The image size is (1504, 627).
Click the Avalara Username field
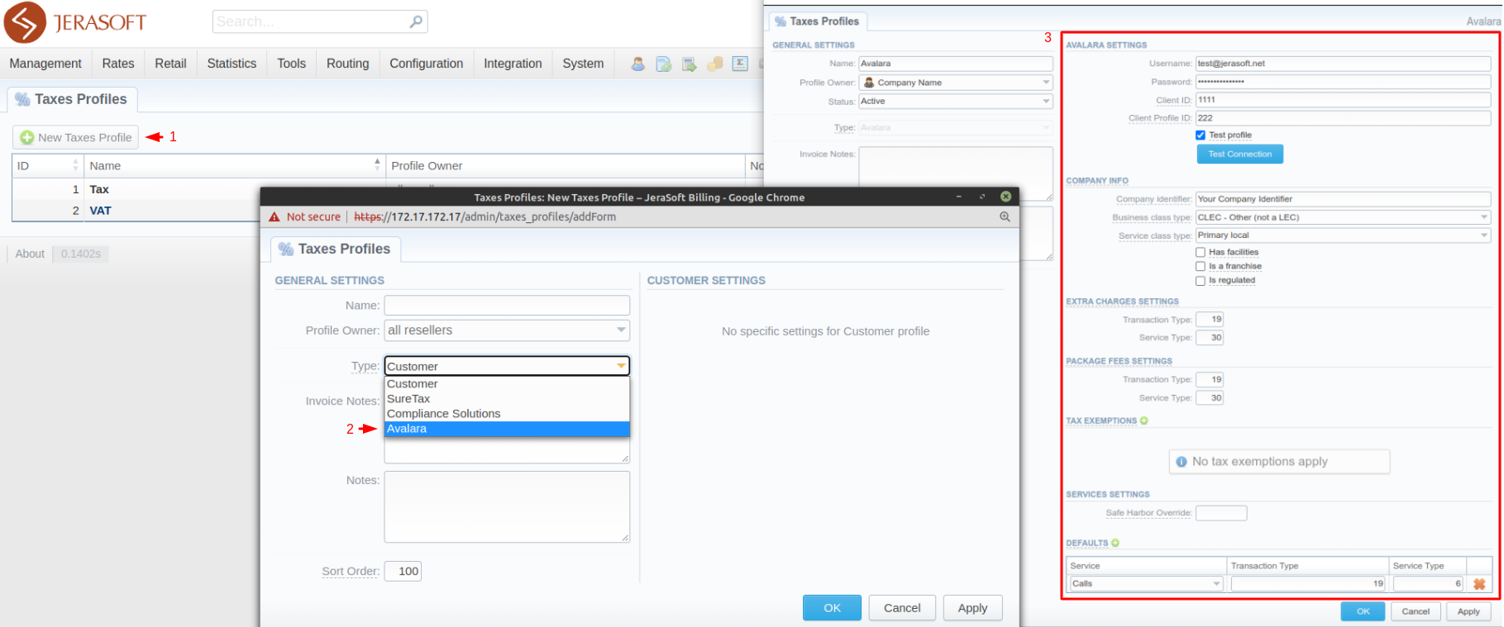pyautogui.click(x=1343, y=64)
